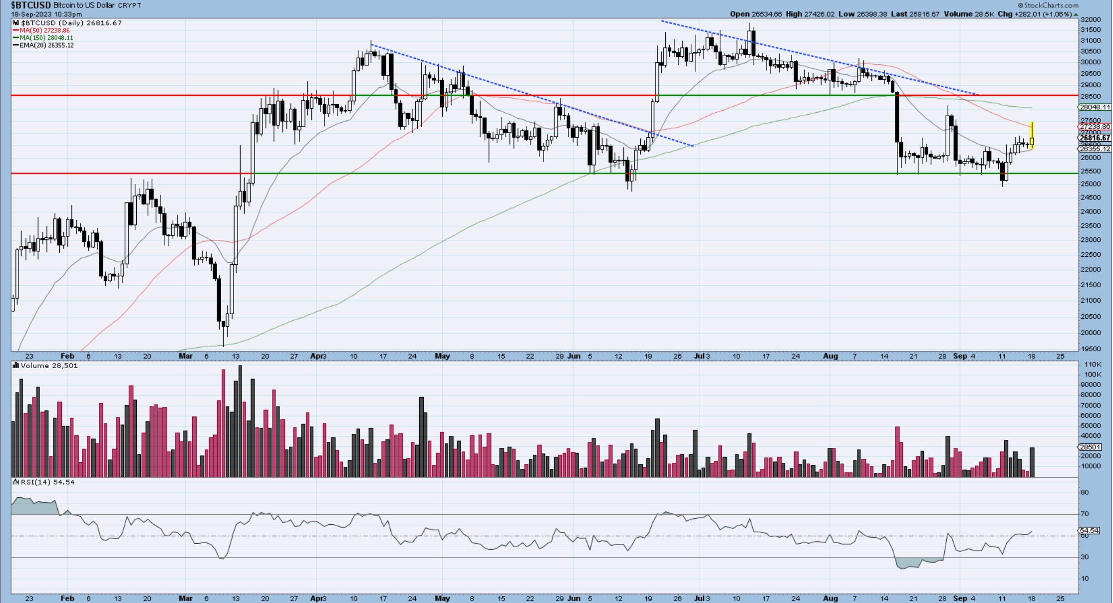
Task: Click the MA(50) 27238.86 legend text
Action: pyautogui.click(x=44, y=30)
